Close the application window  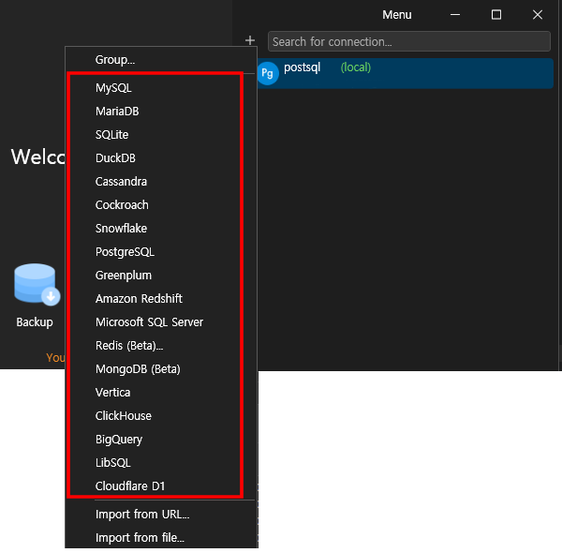(x=538, y=15)
